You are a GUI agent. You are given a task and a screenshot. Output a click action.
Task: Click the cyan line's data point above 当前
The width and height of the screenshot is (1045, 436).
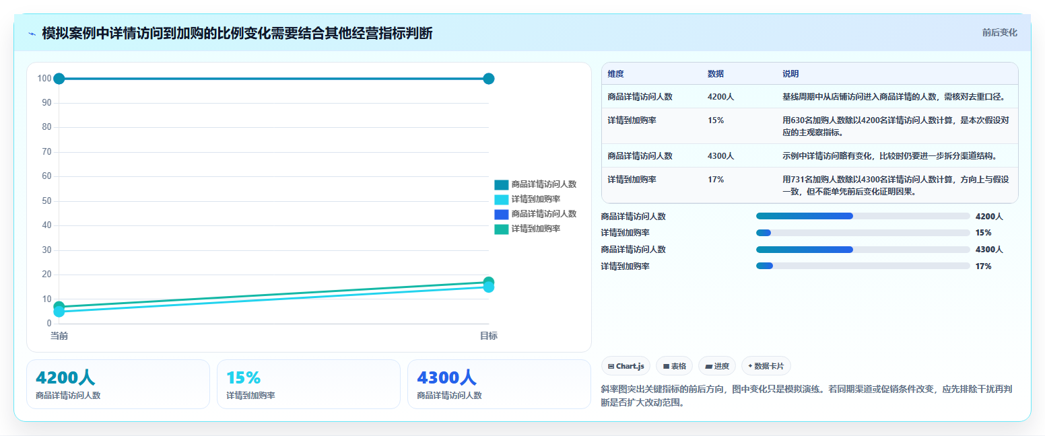click(x=59, y=312)
